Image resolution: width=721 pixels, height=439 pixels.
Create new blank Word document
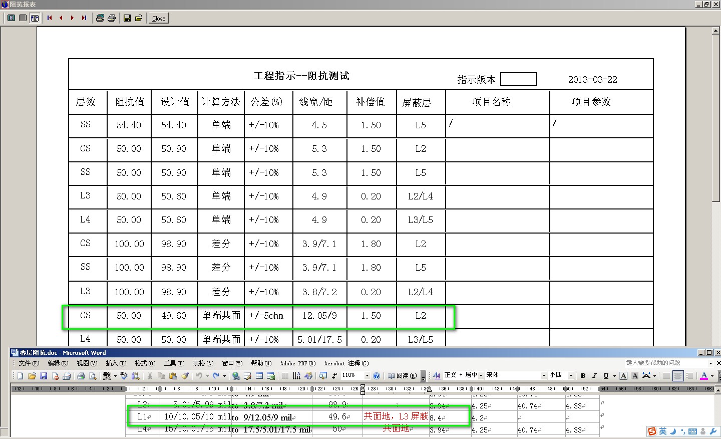pos(20,376)
